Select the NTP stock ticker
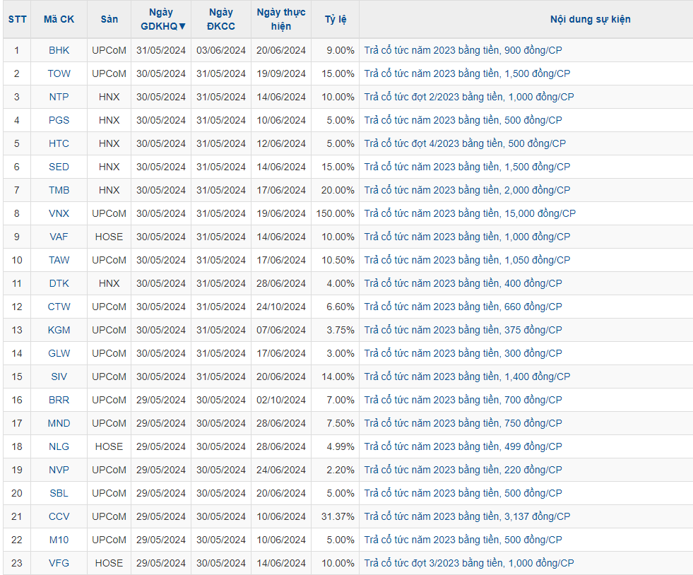This screenshot has width=693, height=575. click(59, 97)
